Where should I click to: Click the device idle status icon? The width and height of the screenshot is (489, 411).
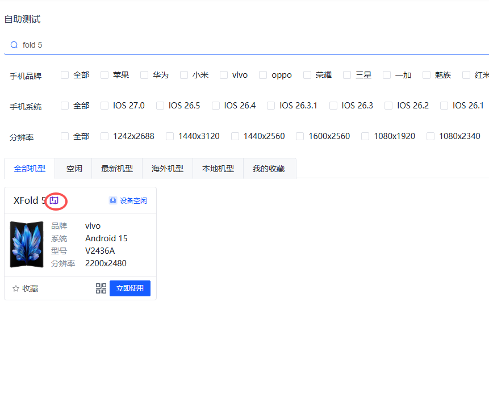coord(112,200)
